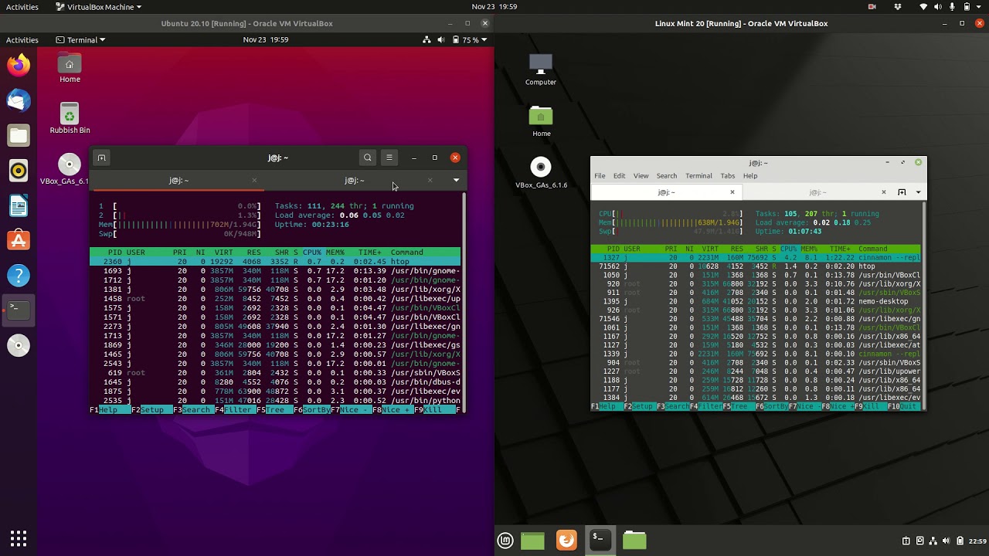This screenshot has height=556, width=989.
Task: Click the scrollbar in Ubuntu terminal window
Action: (464, 301)
